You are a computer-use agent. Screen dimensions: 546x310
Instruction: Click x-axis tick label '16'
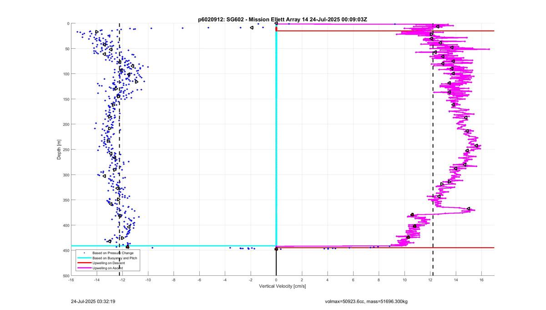[481, 280]
